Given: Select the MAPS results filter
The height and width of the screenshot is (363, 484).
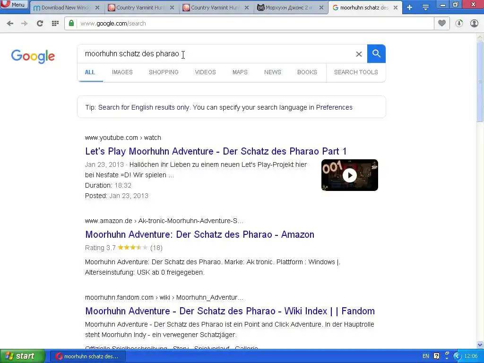Looking at the screenshot, I should click(240, 72).
